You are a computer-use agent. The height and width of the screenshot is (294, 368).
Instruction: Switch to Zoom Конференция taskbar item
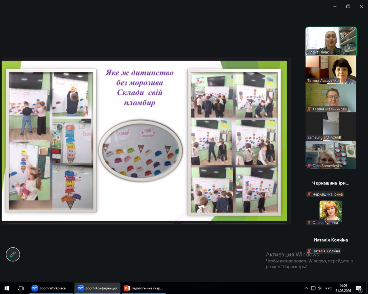[x=97, y=288]
